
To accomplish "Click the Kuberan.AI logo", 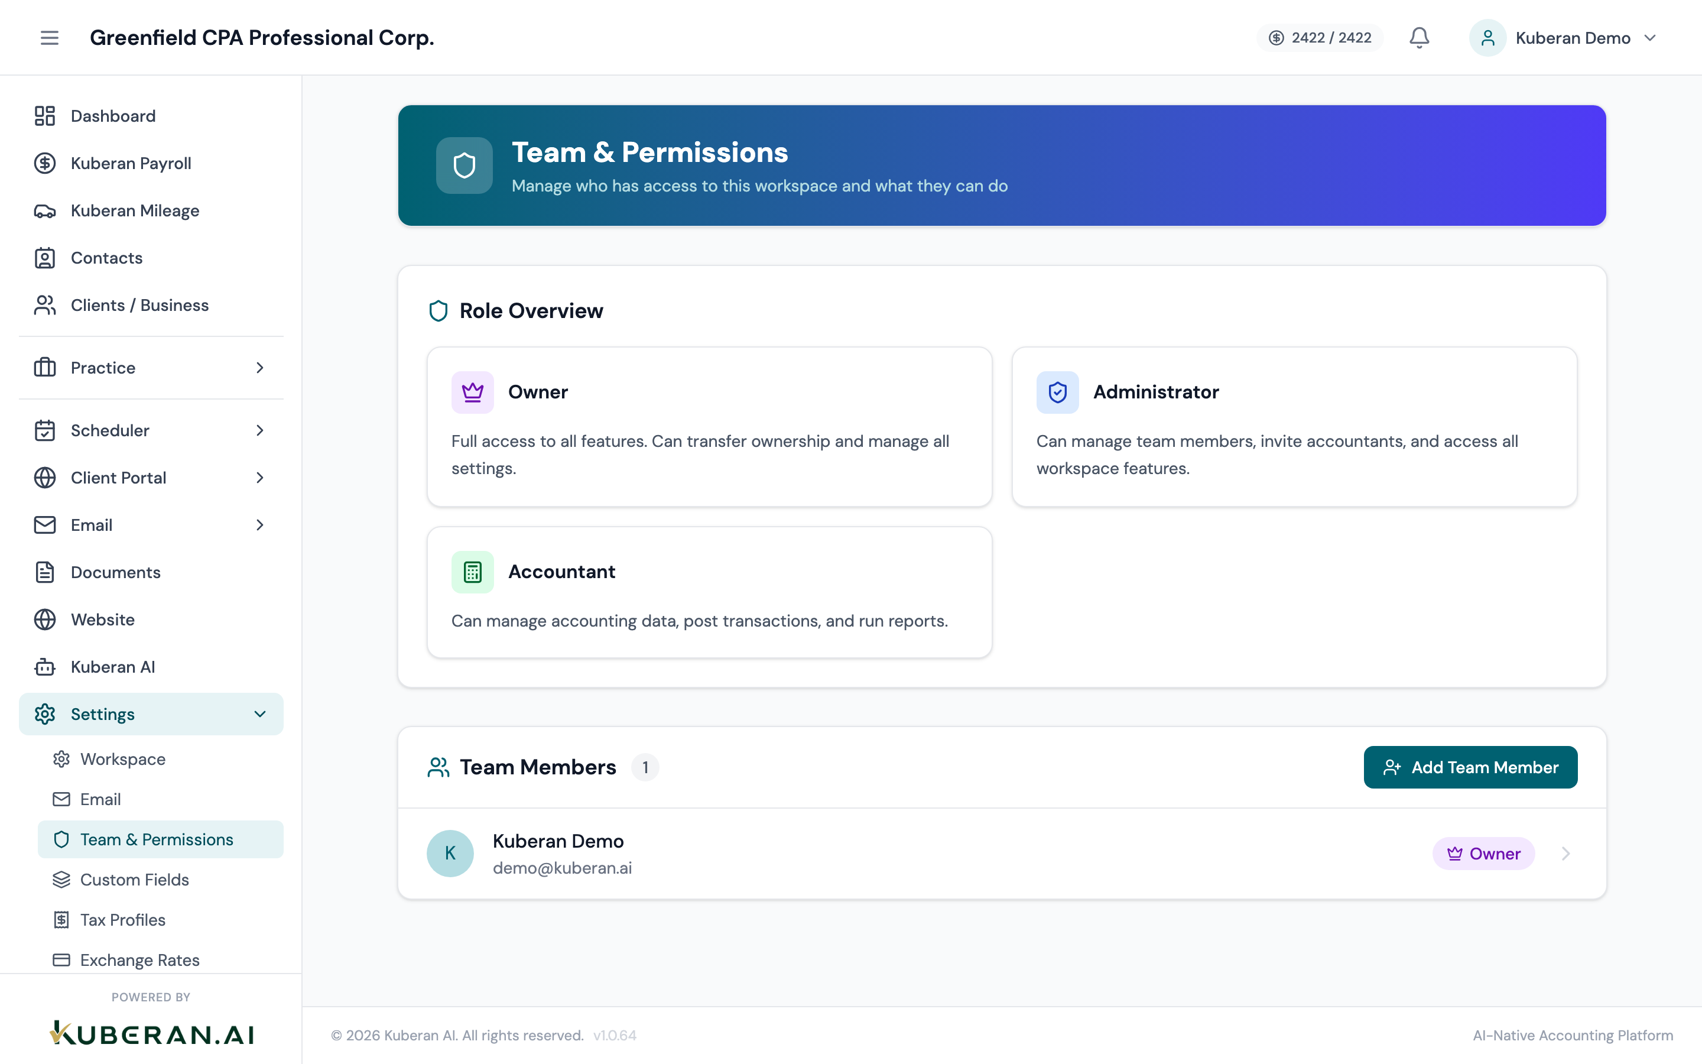I will 151,1034.
